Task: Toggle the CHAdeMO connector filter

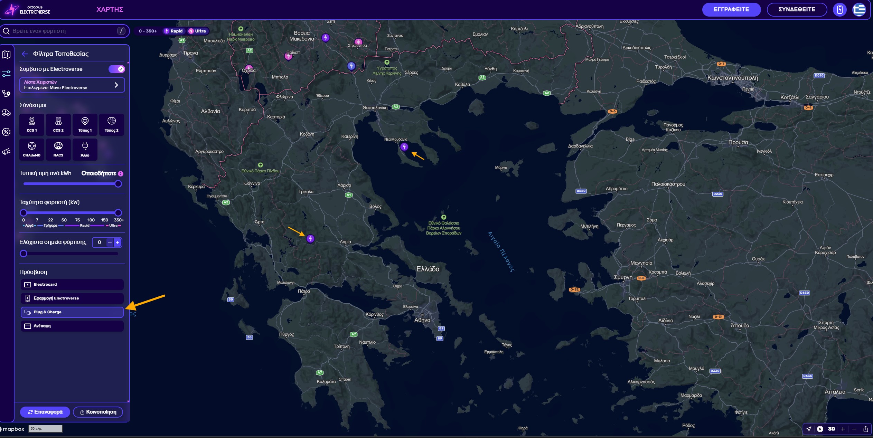Action: point(32,150)
